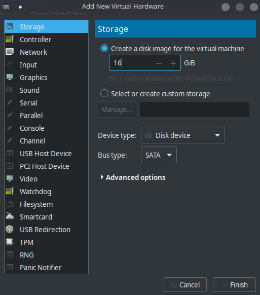260x295 pixels.
Task: Click the Finish button
Action: pyautogui.click(x=234, y=285)
